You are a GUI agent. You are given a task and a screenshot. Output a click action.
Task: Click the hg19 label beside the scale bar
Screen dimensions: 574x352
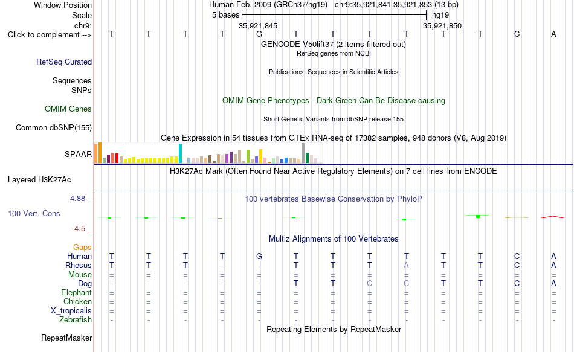tap(440, 15)
